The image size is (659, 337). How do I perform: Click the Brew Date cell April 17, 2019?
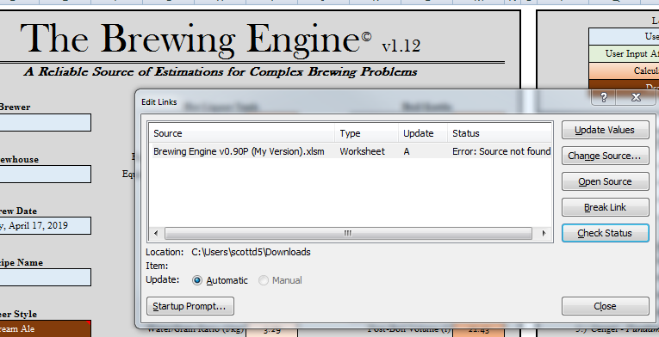point(45,226)
